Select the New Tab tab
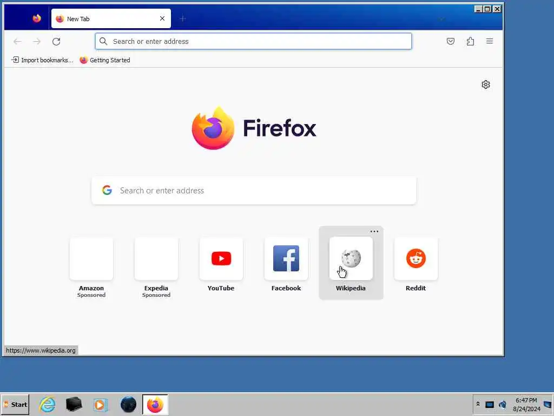The height and width of the screenshot is (416, 554). (111, 18)
